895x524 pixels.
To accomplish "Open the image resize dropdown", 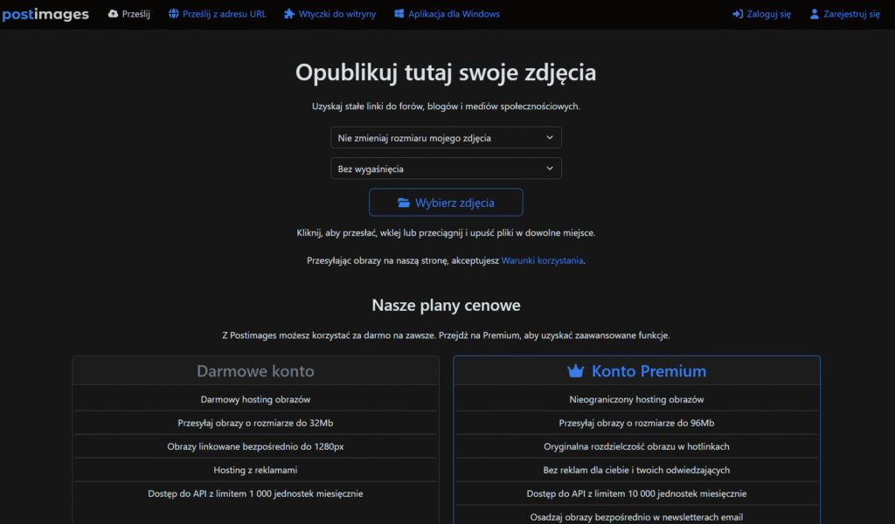I will click(x=446, y=137).
